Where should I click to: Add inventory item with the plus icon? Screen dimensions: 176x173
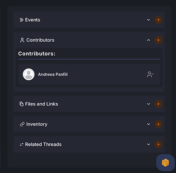click(158, 124)
